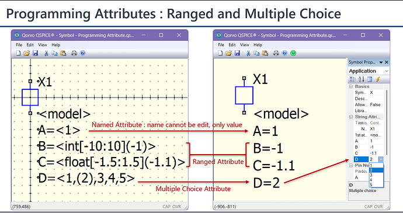The image size is (403, 213).
Task: Open Edit menu in left window
Action: 30,45
